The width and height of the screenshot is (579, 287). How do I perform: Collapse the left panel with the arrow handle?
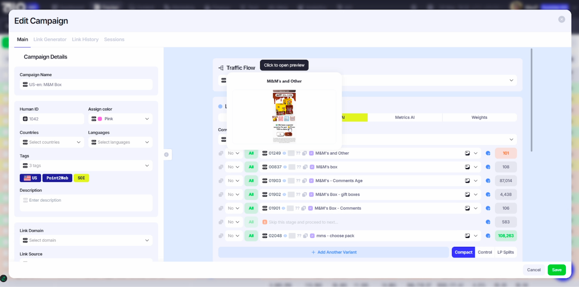[x=166, y=155]
